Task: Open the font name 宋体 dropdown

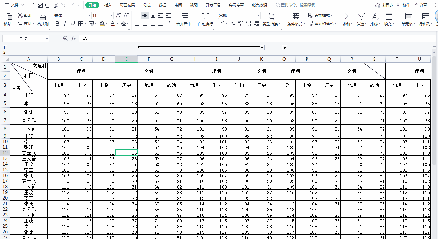Action: pyautogui.click(x=90, y=16)
